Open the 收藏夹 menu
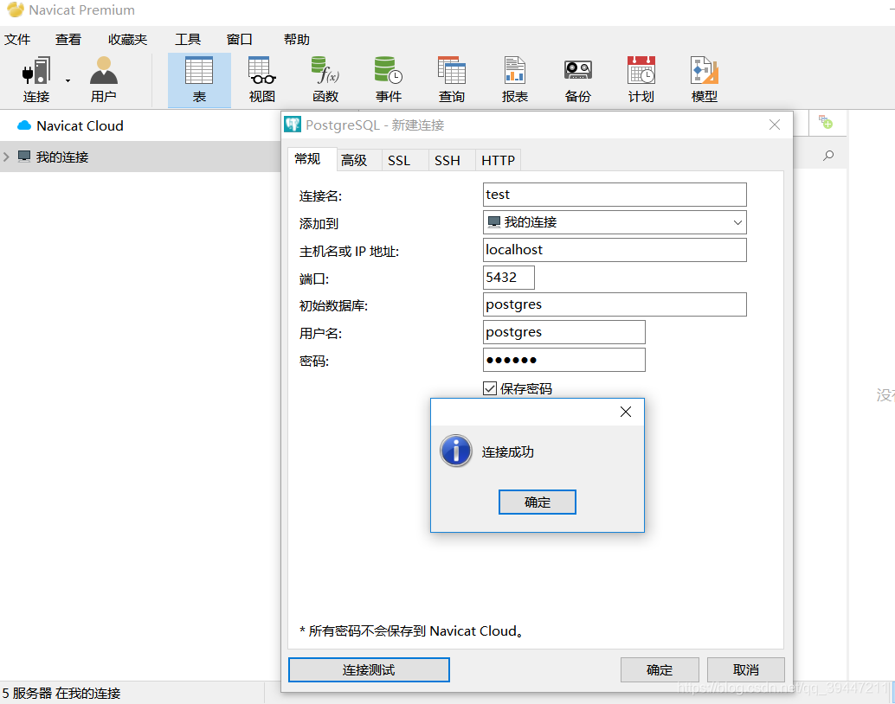 pyautogui.click(x=127, y=40)
